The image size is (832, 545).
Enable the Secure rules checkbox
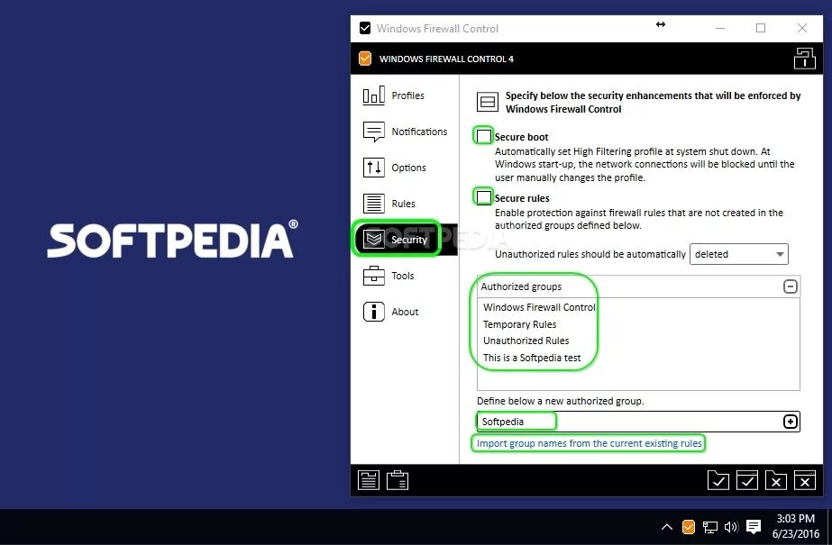[x=483, y=197]
